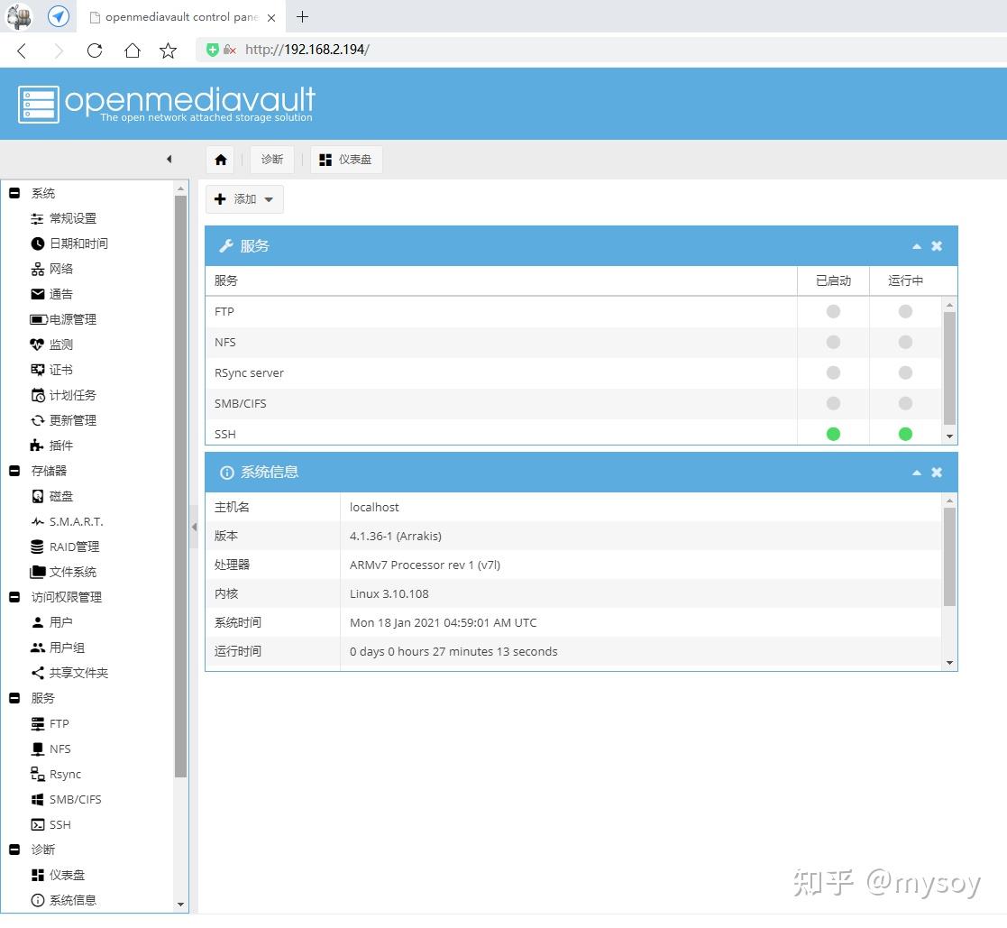Screen dimensions: 1007x928
Task: Open FTP under the 服务 section
Action: [x=57, y=723]
